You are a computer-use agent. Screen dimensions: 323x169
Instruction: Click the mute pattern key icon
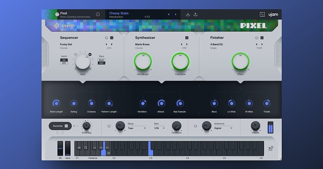[79, 148]
